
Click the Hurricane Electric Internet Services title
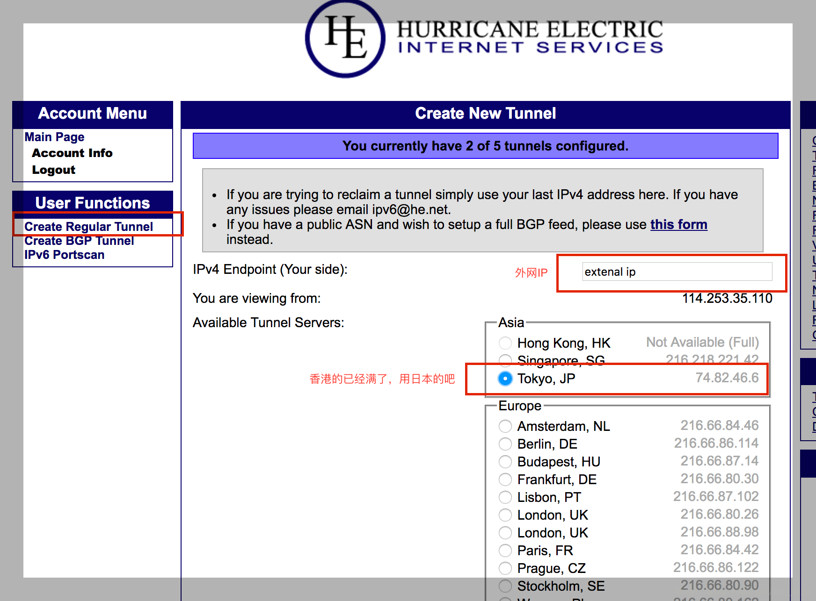click(x=530, y=36)
